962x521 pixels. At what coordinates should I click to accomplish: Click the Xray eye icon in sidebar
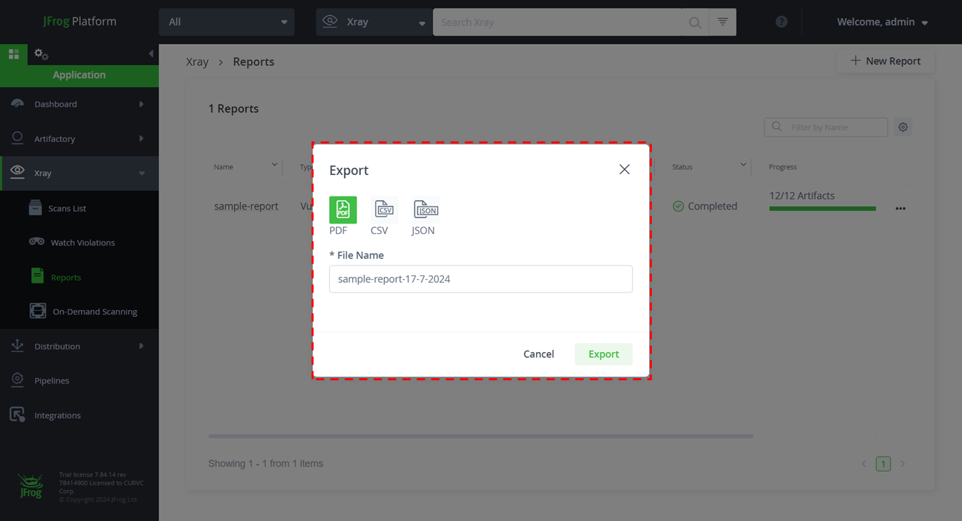pyautogui.click(x=17, y=171)
